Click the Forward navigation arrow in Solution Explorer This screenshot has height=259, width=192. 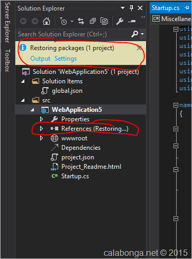coord(35,21)
